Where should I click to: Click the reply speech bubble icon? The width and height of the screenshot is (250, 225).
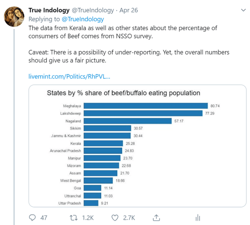tap(33, 218)
